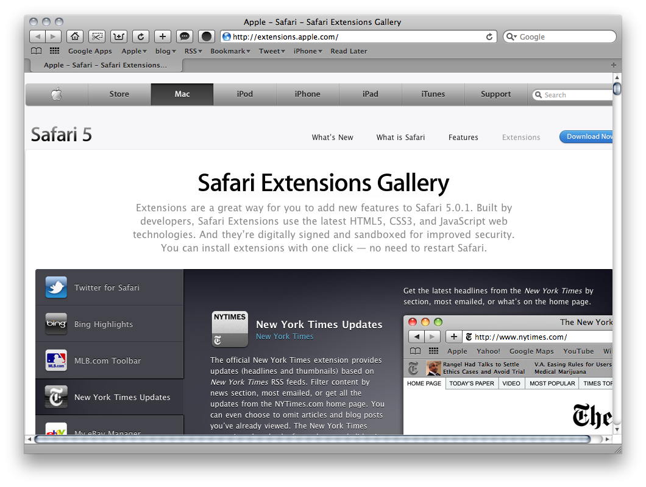Viewport: 646px width, 487px height.
Task: Click the Download Now button
Action: point(586,137)
